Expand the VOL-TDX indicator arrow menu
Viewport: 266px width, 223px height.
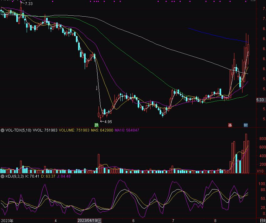(x=3, y=130)
